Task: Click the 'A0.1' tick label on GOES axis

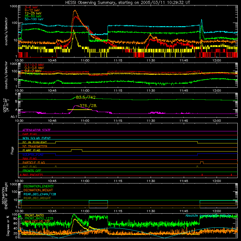Action: click(14, 117)
